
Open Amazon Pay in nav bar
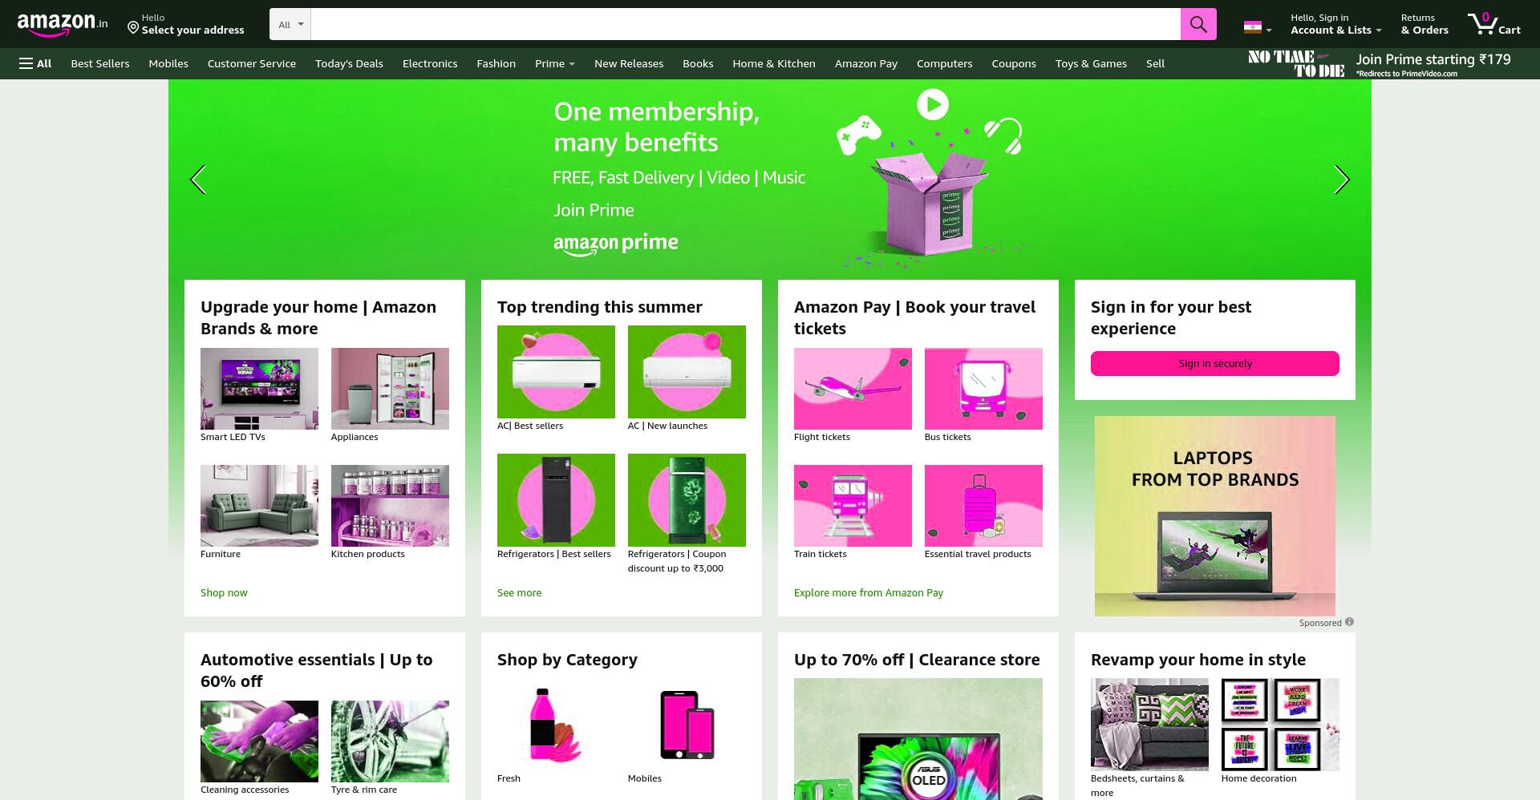[866, 63]
